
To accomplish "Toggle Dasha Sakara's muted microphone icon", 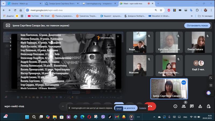I will coord(207,36).
